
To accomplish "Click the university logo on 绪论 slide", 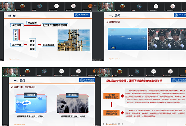I will (x=82, y=15).
